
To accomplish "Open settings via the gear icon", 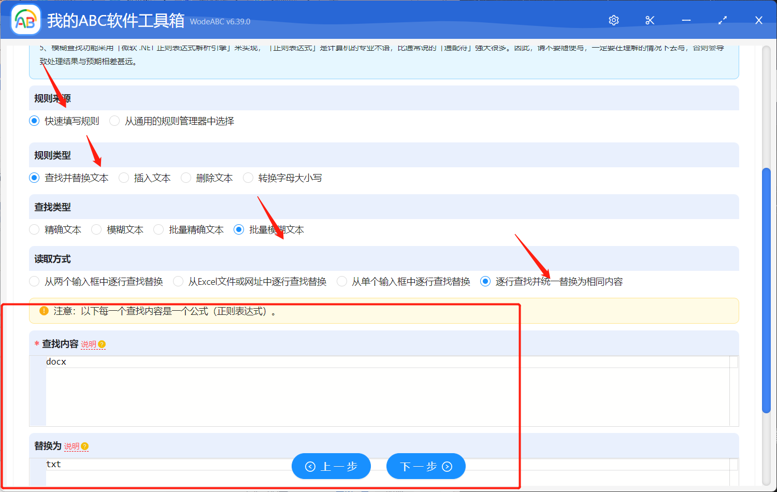I will pos(614,20).
